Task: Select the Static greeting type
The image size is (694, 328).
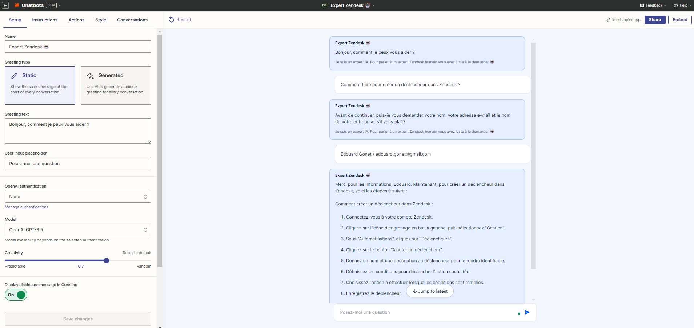Action: 40,85
